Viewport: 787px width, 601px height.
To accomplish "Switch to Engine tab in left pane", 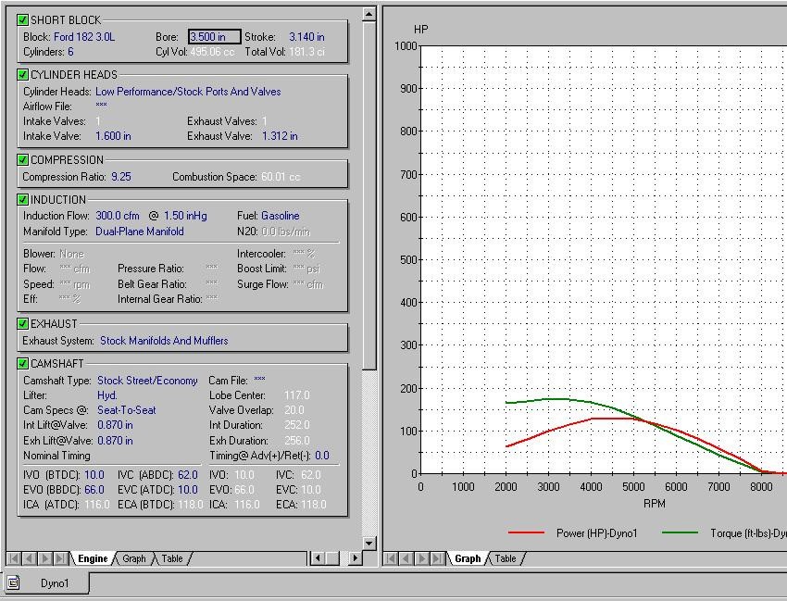I will tap(93, 558).
